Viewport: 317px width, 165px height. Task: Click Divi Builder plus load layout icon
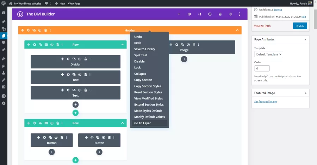point(179,14)
